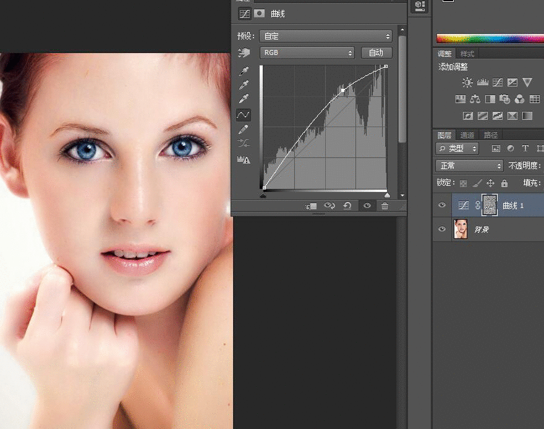Click the clip to layer icon
Screen dimensions: 544x429
[311, 206]
